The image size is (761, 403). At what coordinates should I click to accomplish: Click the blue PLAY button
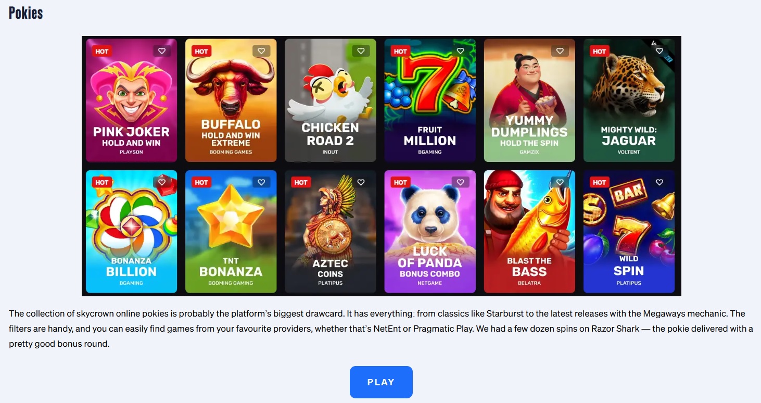(381, 382)
